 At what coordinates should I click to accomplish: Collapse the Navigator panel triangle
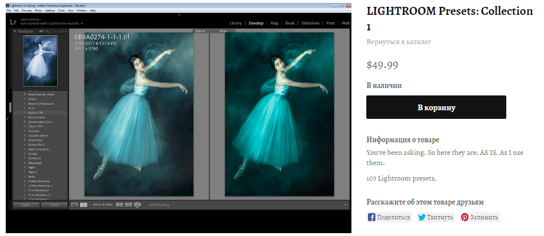15,31
